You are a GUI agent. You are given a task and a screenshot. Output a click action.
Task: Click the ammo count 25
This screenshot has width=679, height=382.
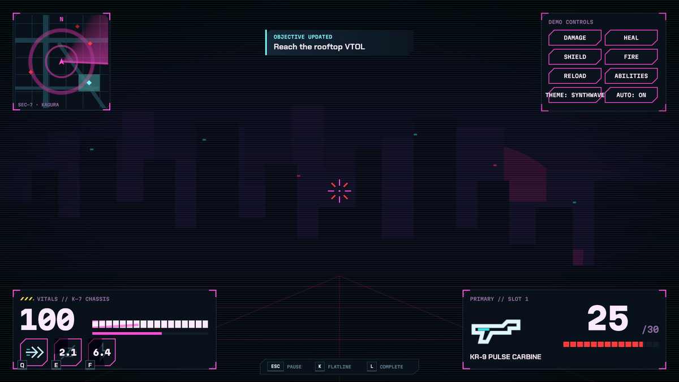608,318
